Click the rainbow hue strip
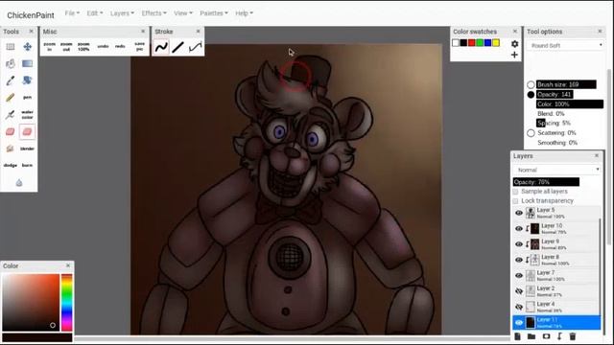614x345 pixels. 67,303
